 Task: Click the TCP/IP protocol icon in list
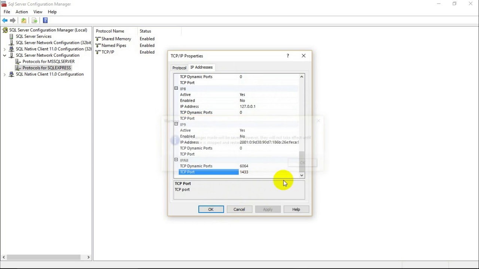click(98, 52)
